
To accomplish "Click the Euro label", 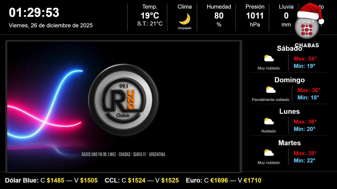I will click(194, 180).
